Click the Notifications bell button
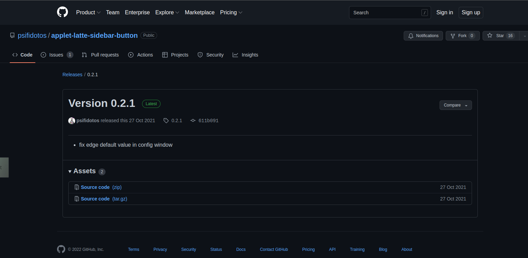The image size is (528, 258). [x=423, y=36]
